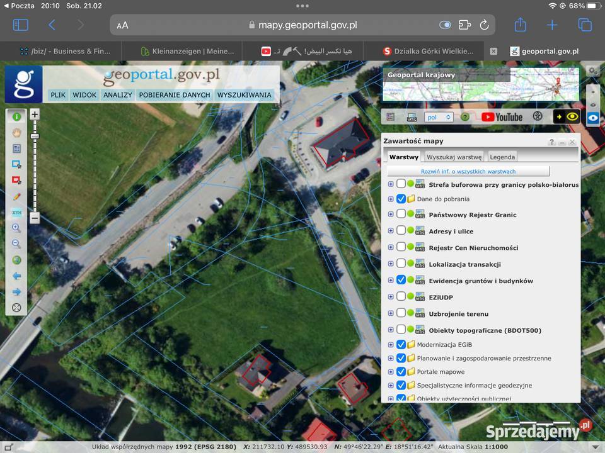The width and height of the screenshot is (605, 453).
Task: Click the Safari address bar
Action: 302,25
